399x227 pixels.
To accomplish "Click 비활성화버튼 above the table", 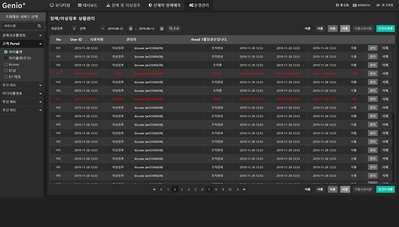I will [x=363, y=29].
